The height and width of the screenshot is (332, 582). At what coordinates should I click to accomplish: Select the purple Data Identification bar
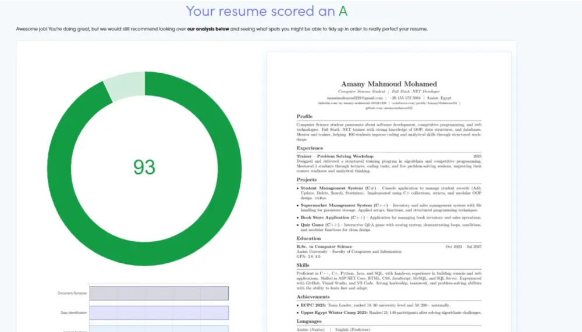[x=159, y=313]
